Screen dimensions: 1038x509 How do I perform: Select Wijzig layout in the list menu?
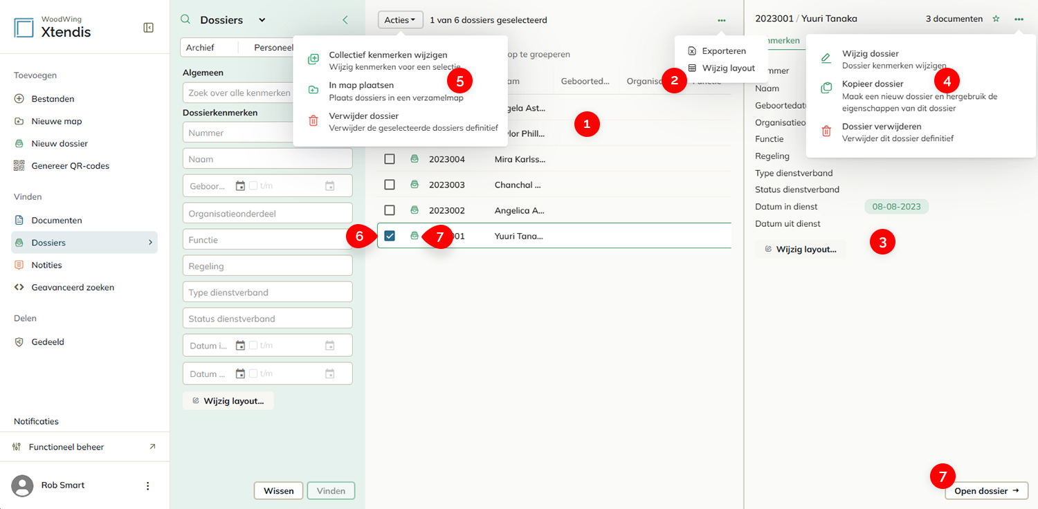720,68
